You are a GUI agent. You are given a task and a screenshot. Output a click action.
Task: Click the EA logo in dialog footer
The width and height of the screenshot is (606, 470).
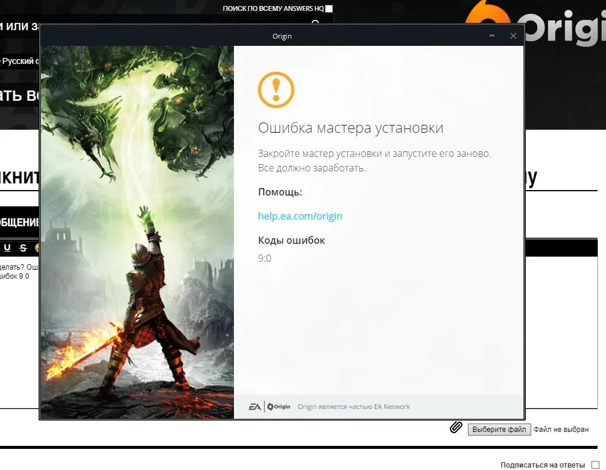coord(254,407)
